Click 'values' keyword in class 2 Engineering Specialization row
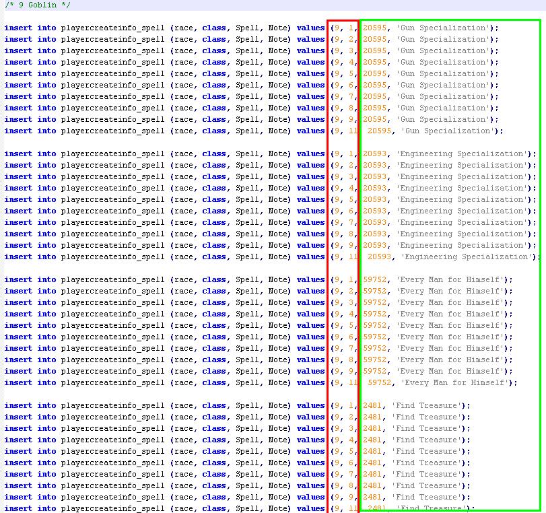The width and height of the screenshot is (546, 513). pyautogui.click(x=310, y=165)
